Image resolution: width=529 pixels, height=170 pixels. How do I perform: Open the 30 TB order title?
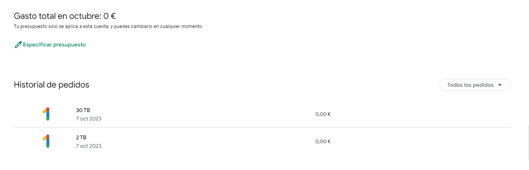pos(83,111)
